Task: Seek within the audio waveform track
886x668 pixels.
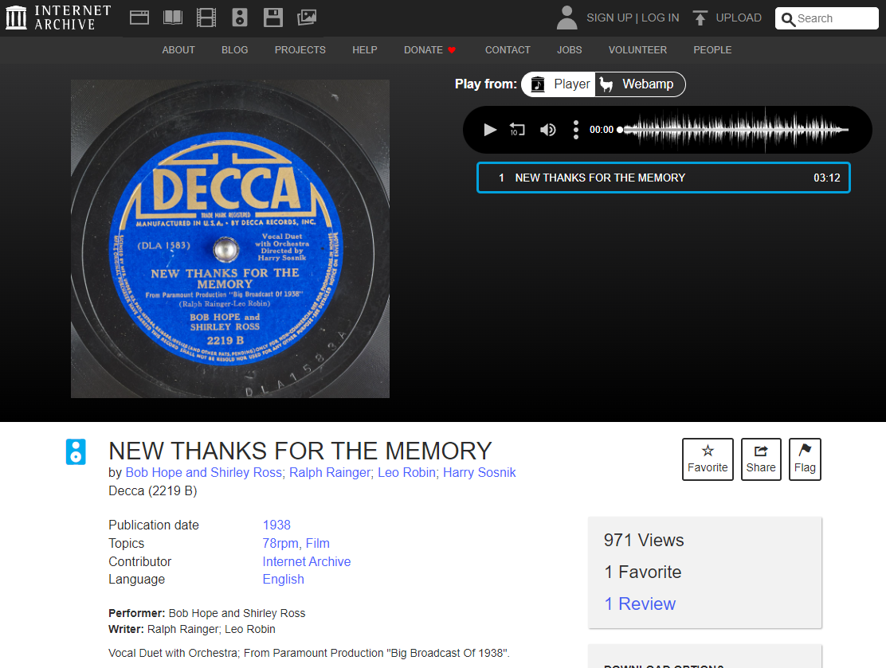Action: [x=733, y=130]
